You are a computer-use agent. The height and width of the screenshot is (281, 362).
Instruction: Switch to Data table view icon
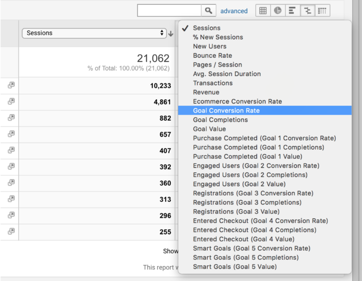point(263,11)
